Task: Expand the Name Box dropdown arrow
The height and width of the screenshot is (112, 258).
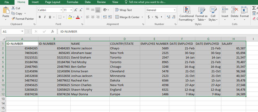Action: tap(22, 32)
